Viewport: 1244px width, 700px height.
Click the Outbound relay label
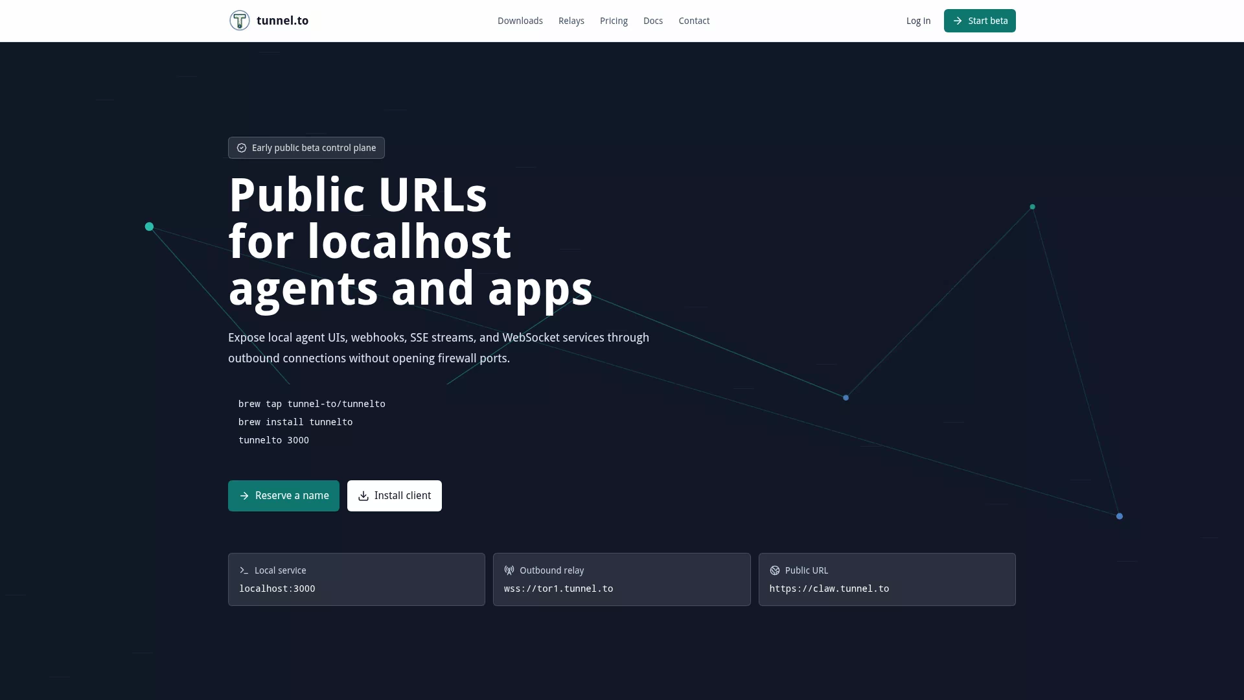(552, 570)
